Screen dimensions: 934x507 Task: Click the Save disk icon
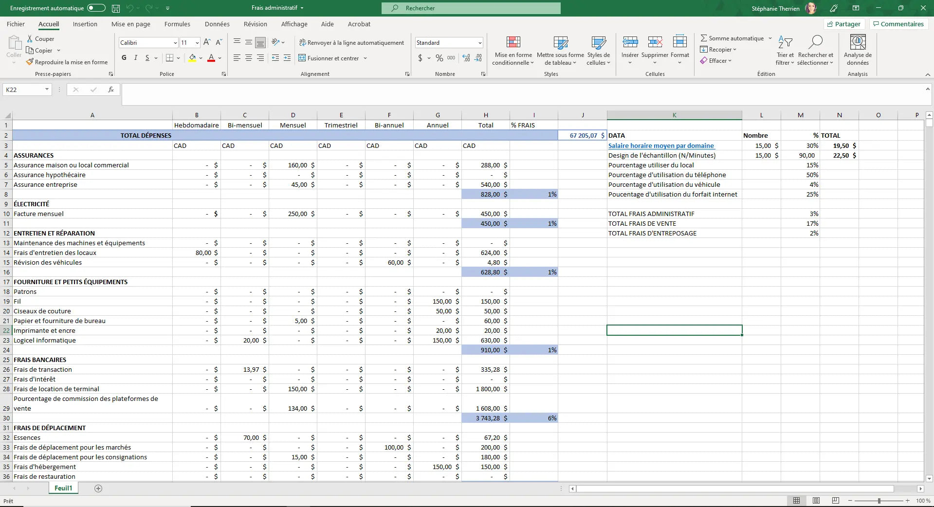pos(116,8)
